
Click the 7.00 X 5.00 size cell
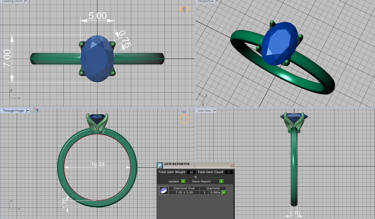point(184,192)
